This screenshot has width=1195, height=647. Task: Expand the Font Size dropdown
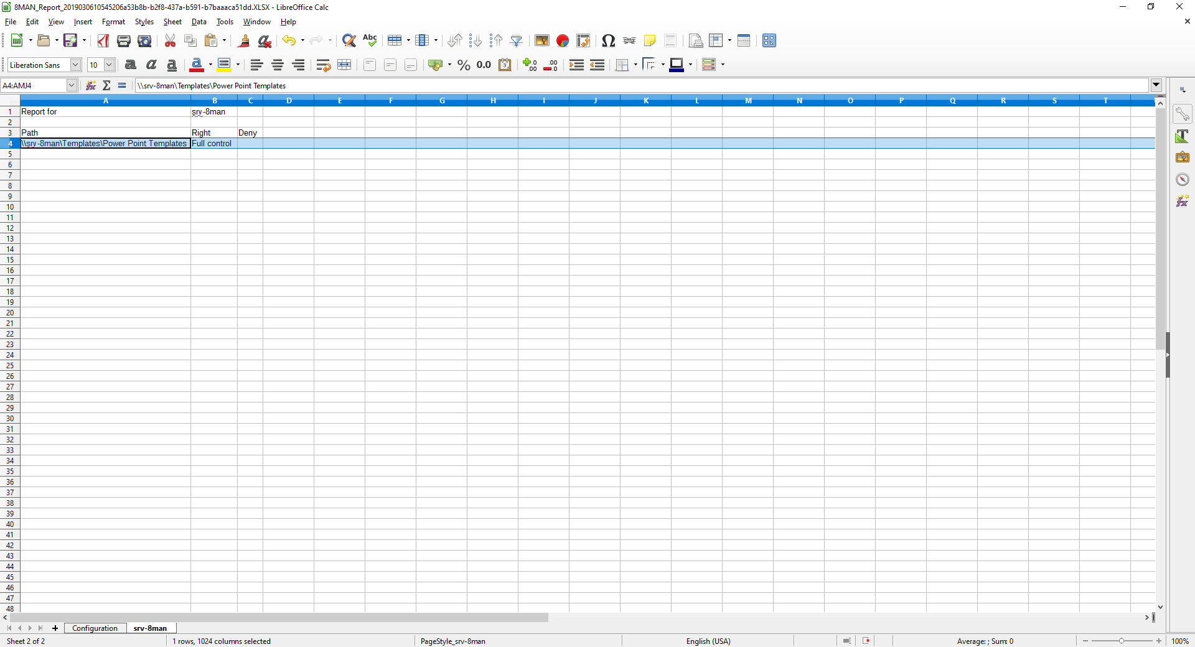109,65
